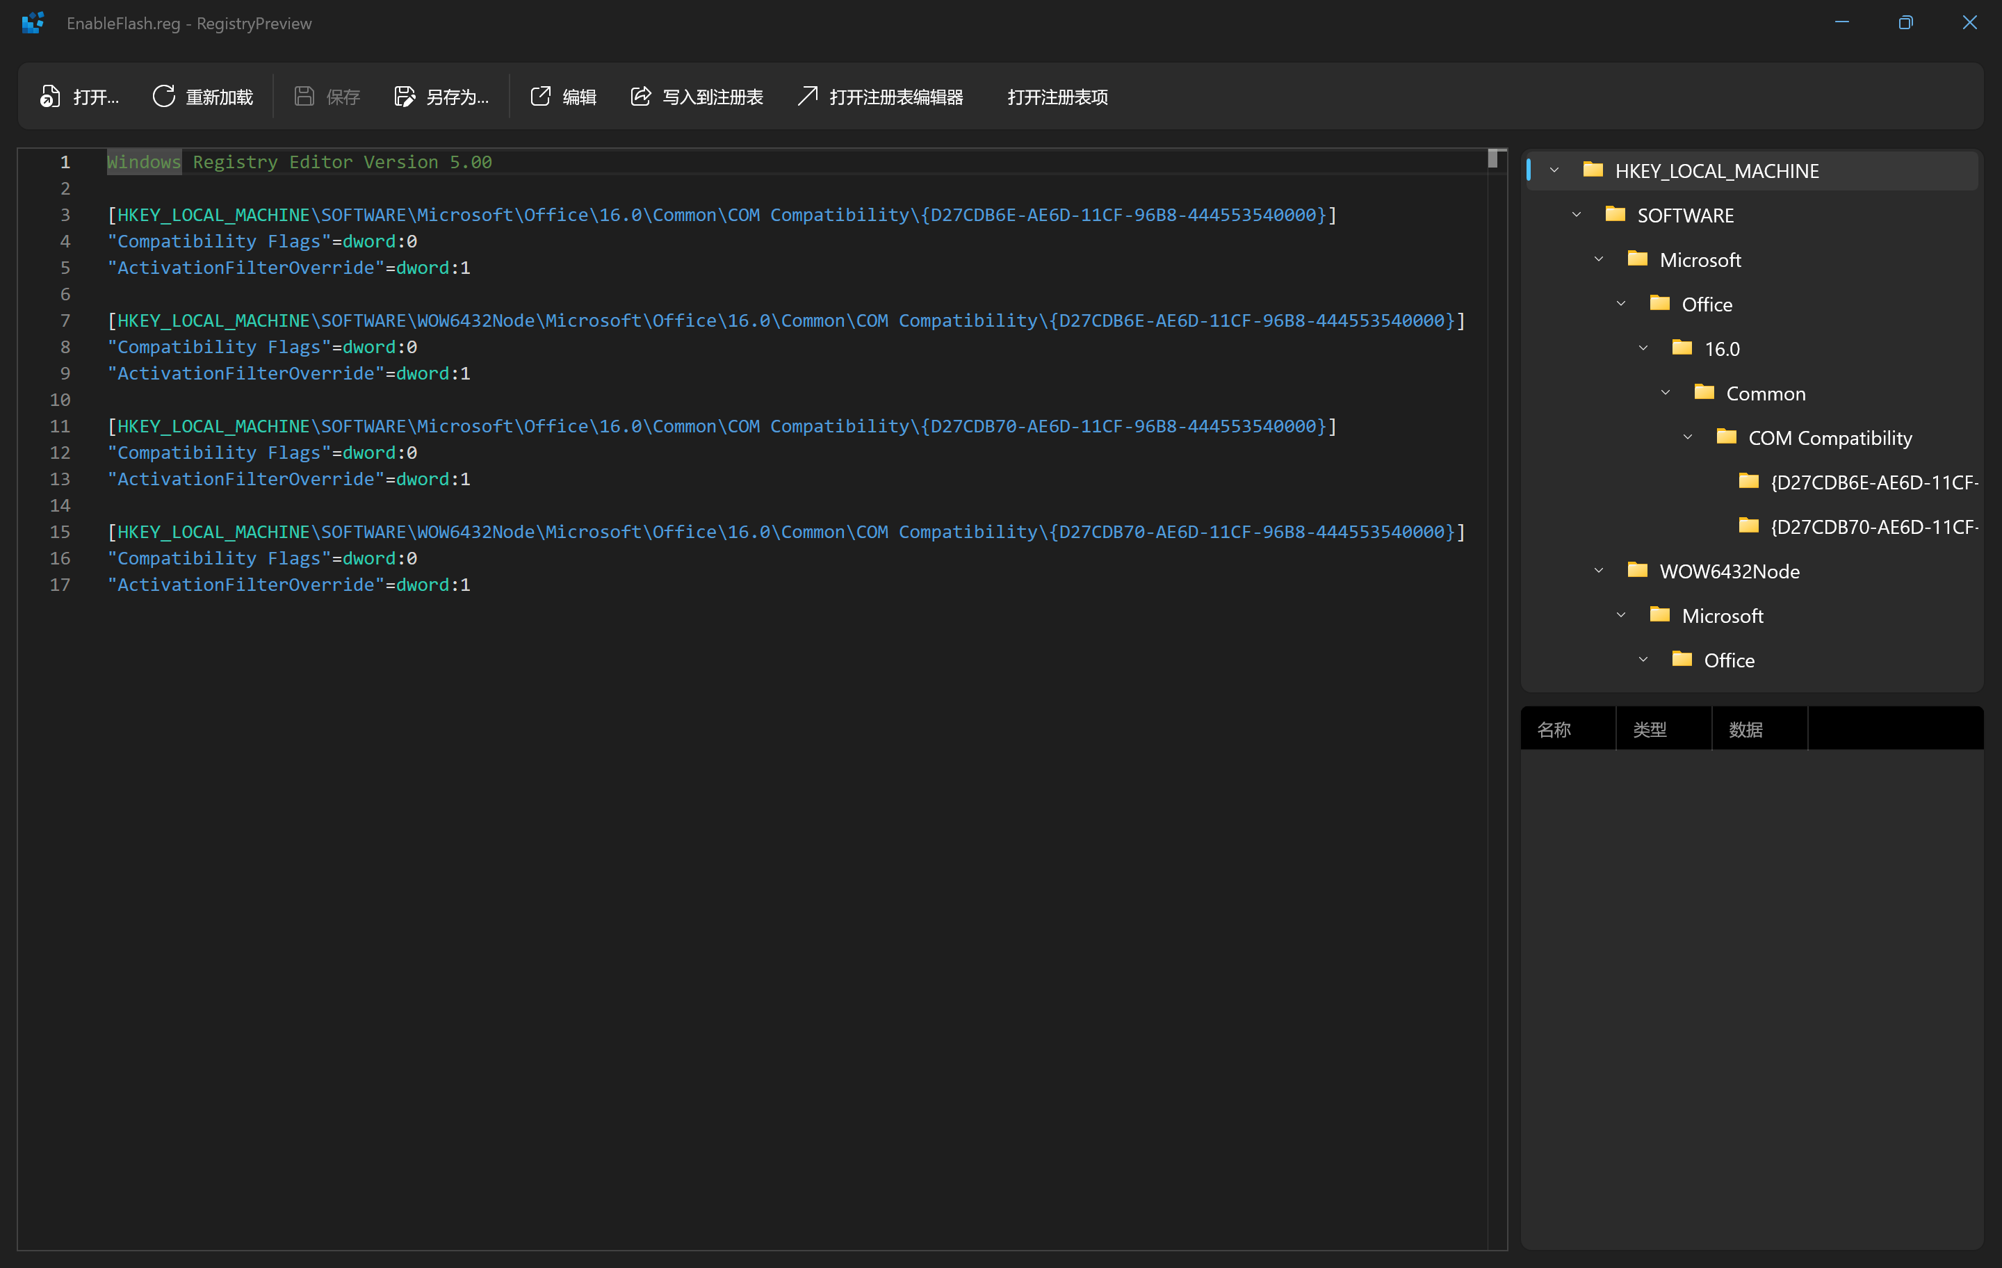Click the RegistryPreview app icon in title bar

33,22
